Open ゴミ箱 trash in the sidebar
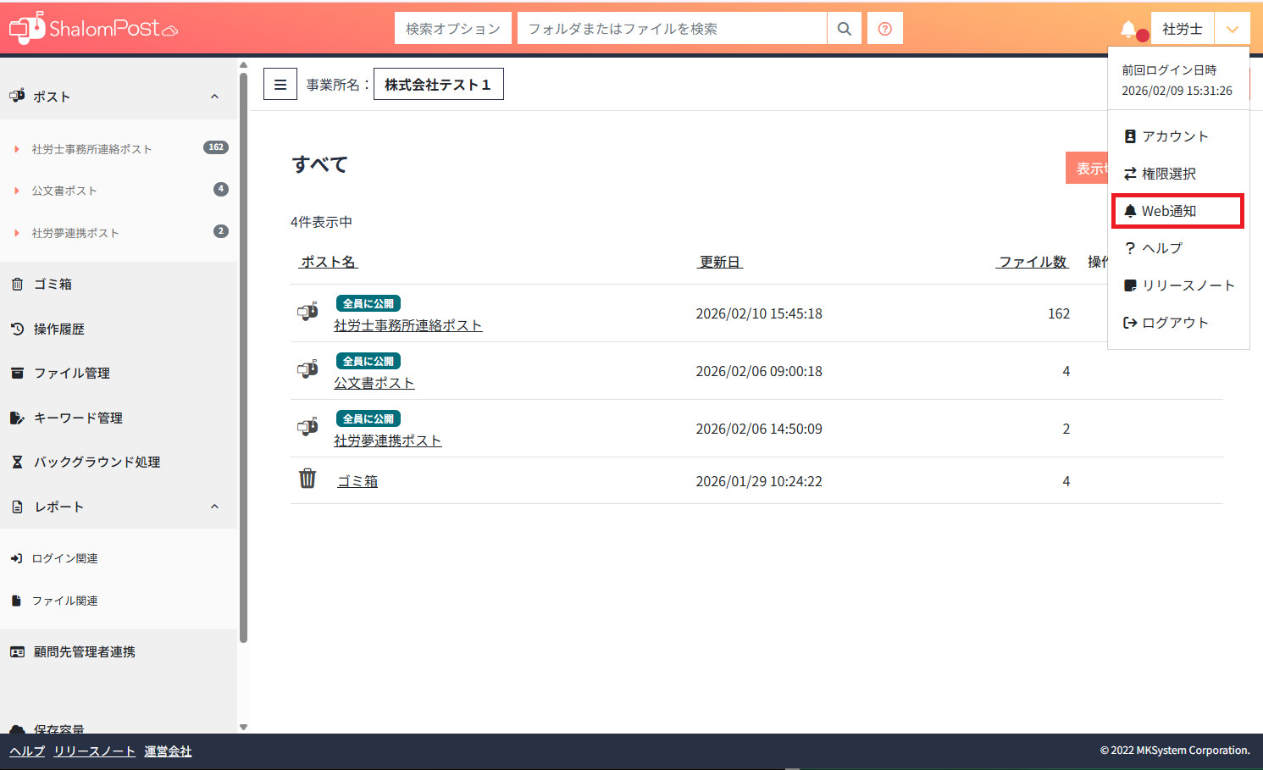Image resolution: width=1263 pixels, height=770 pixels. pos(53,285)
